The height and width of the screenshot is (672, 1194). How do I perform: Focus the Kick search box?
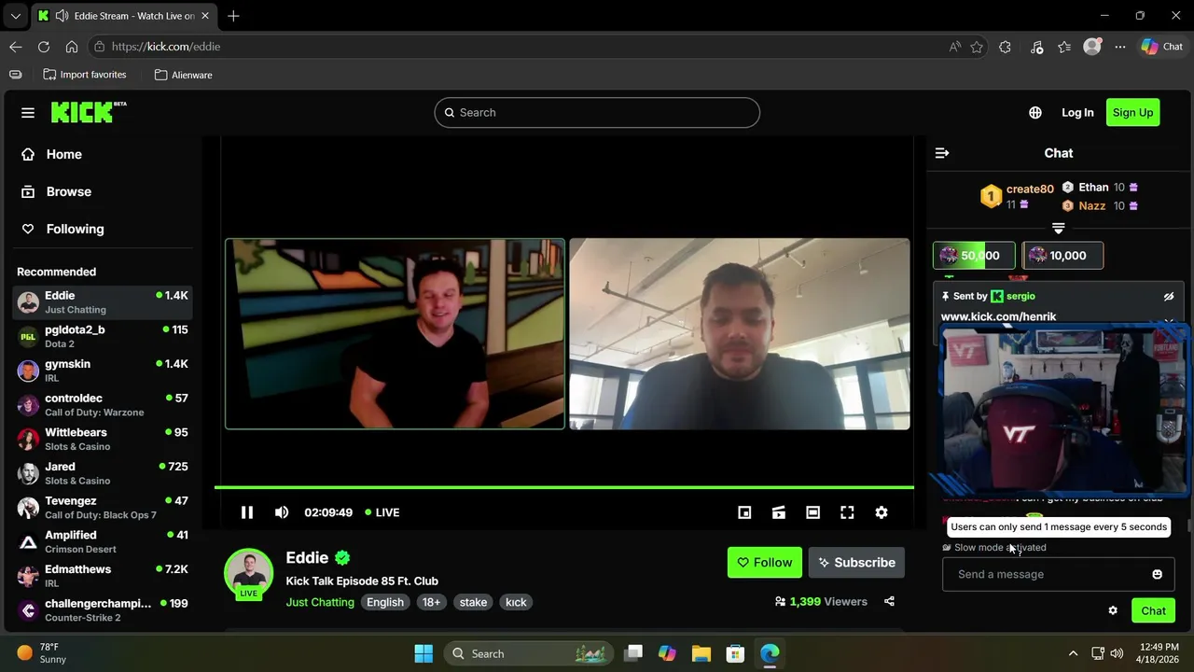tap(597, 113)
